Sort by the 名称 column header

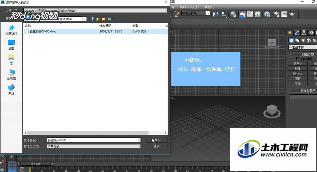pos(61,26)
